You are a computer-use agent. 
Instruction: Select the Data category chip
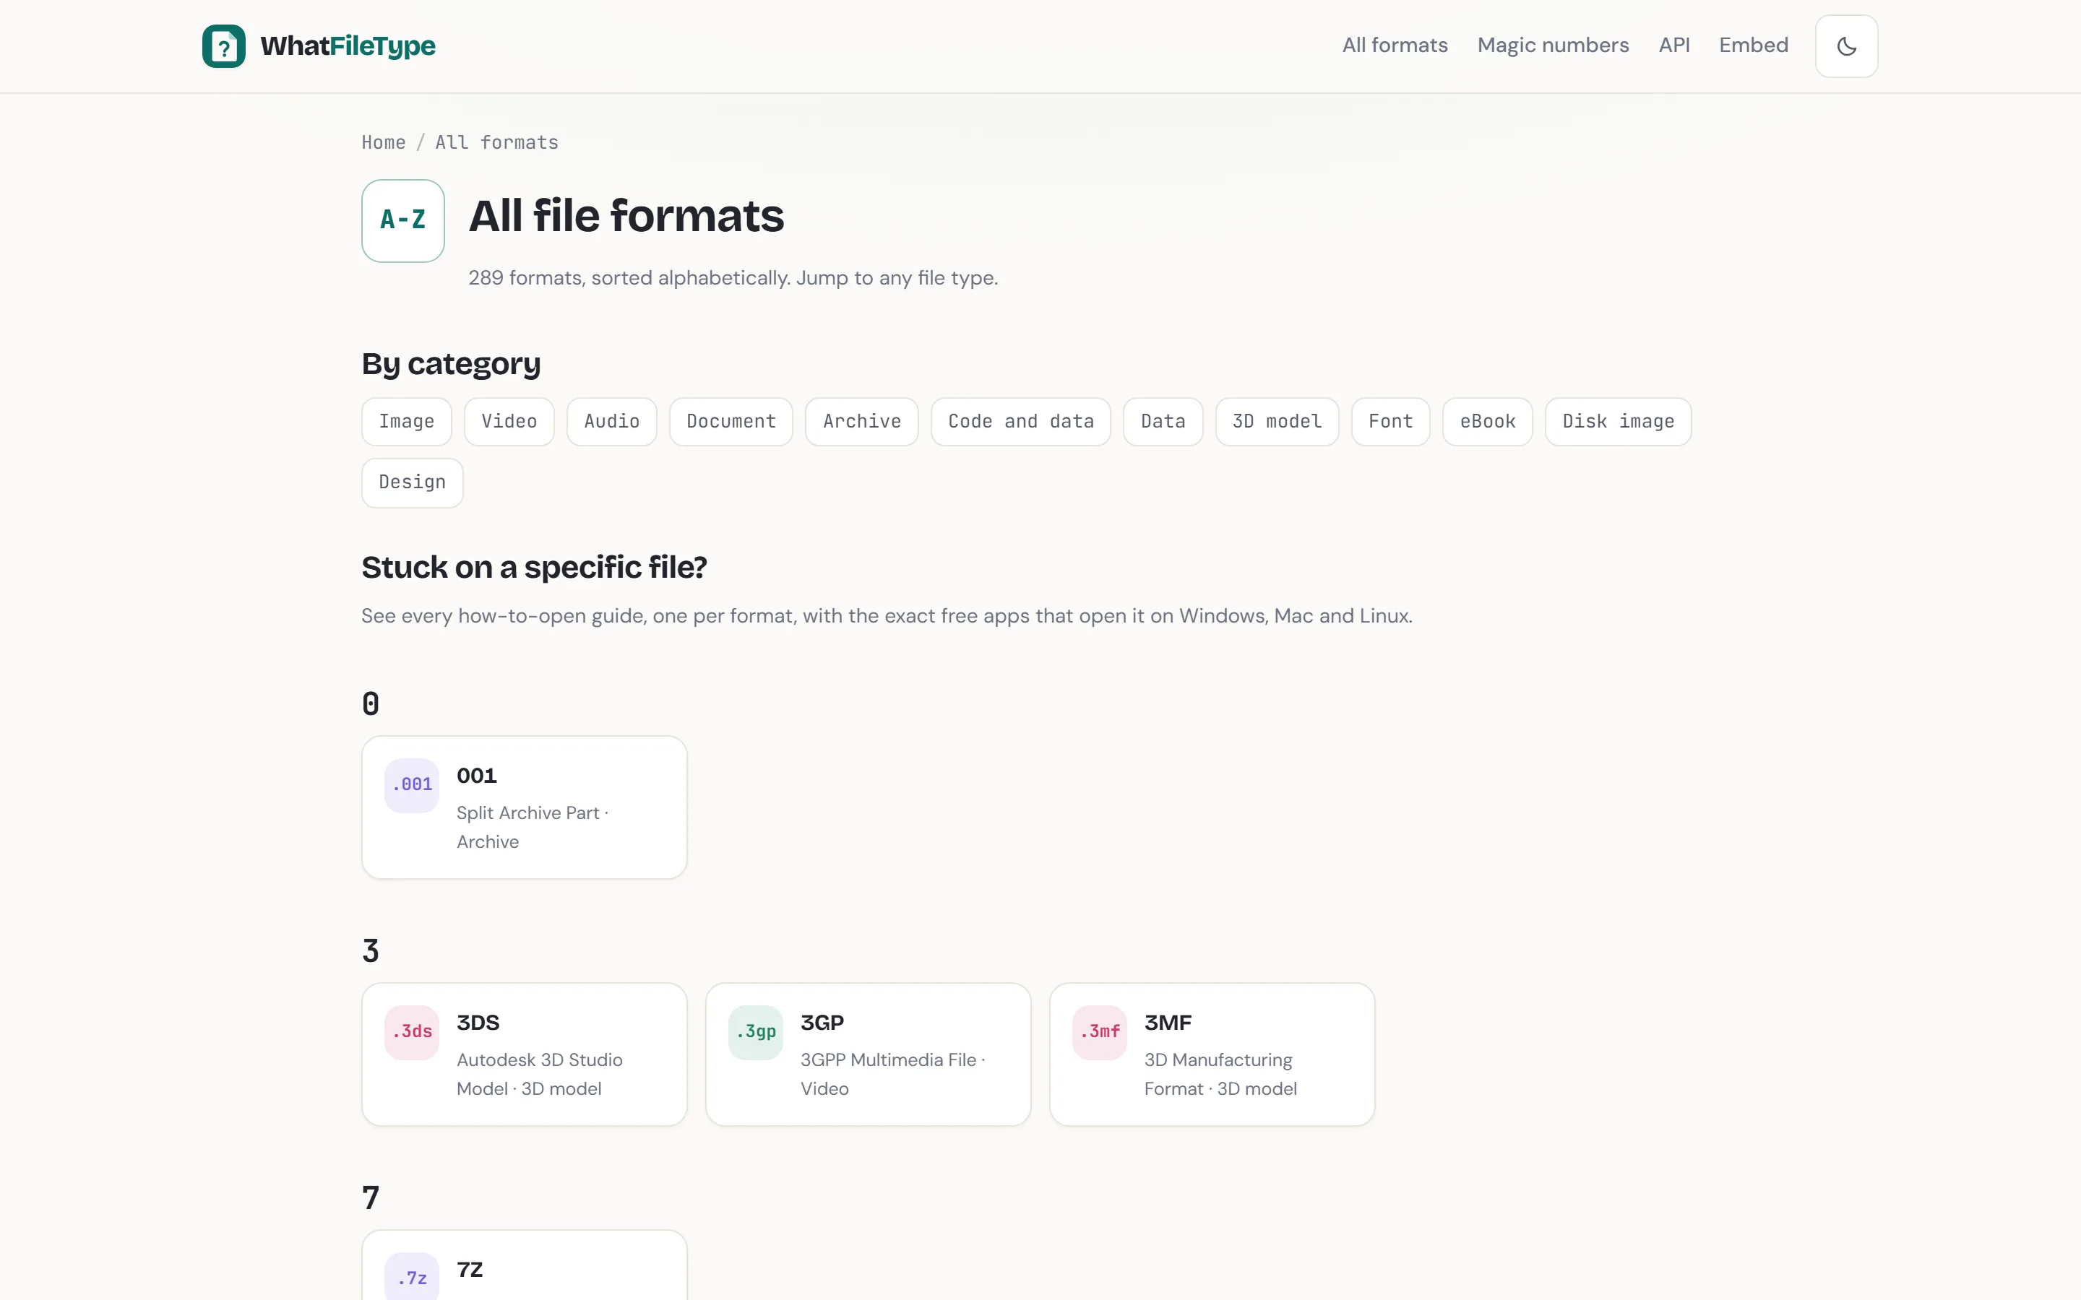(1163, 421)
